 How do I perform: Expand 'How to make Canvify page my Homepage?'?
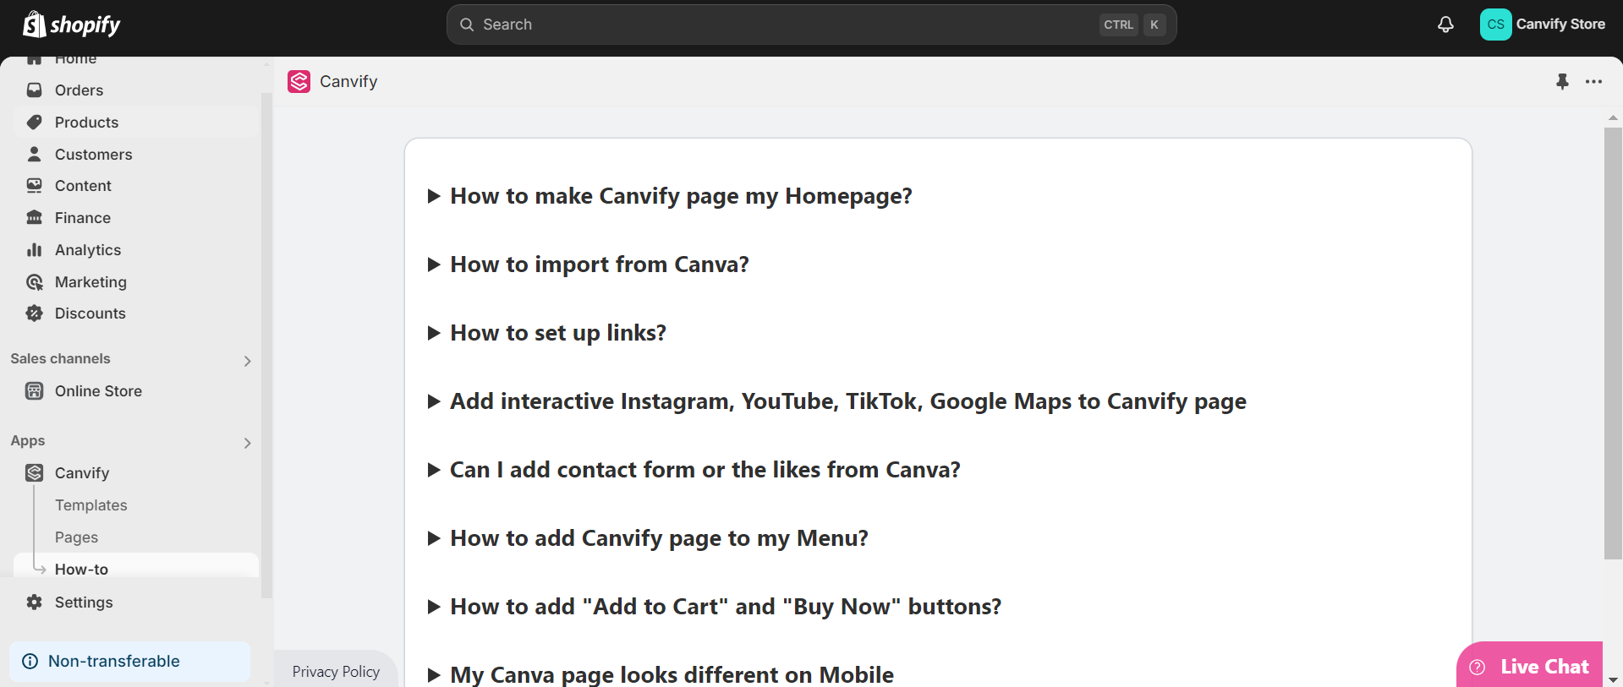pos(670,196)
